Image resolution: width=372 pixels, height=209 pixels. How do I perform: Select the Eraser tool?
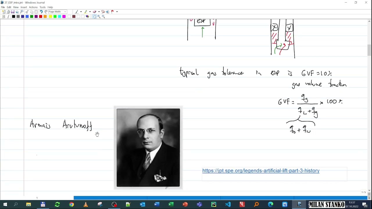pos(94,12)
